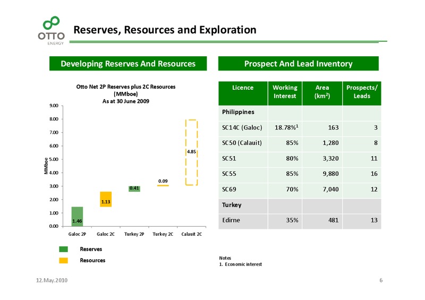This screenshot has width=425, height=300.
Task: Click the '1. Economic interest' footnote
Action: point(241,264)
